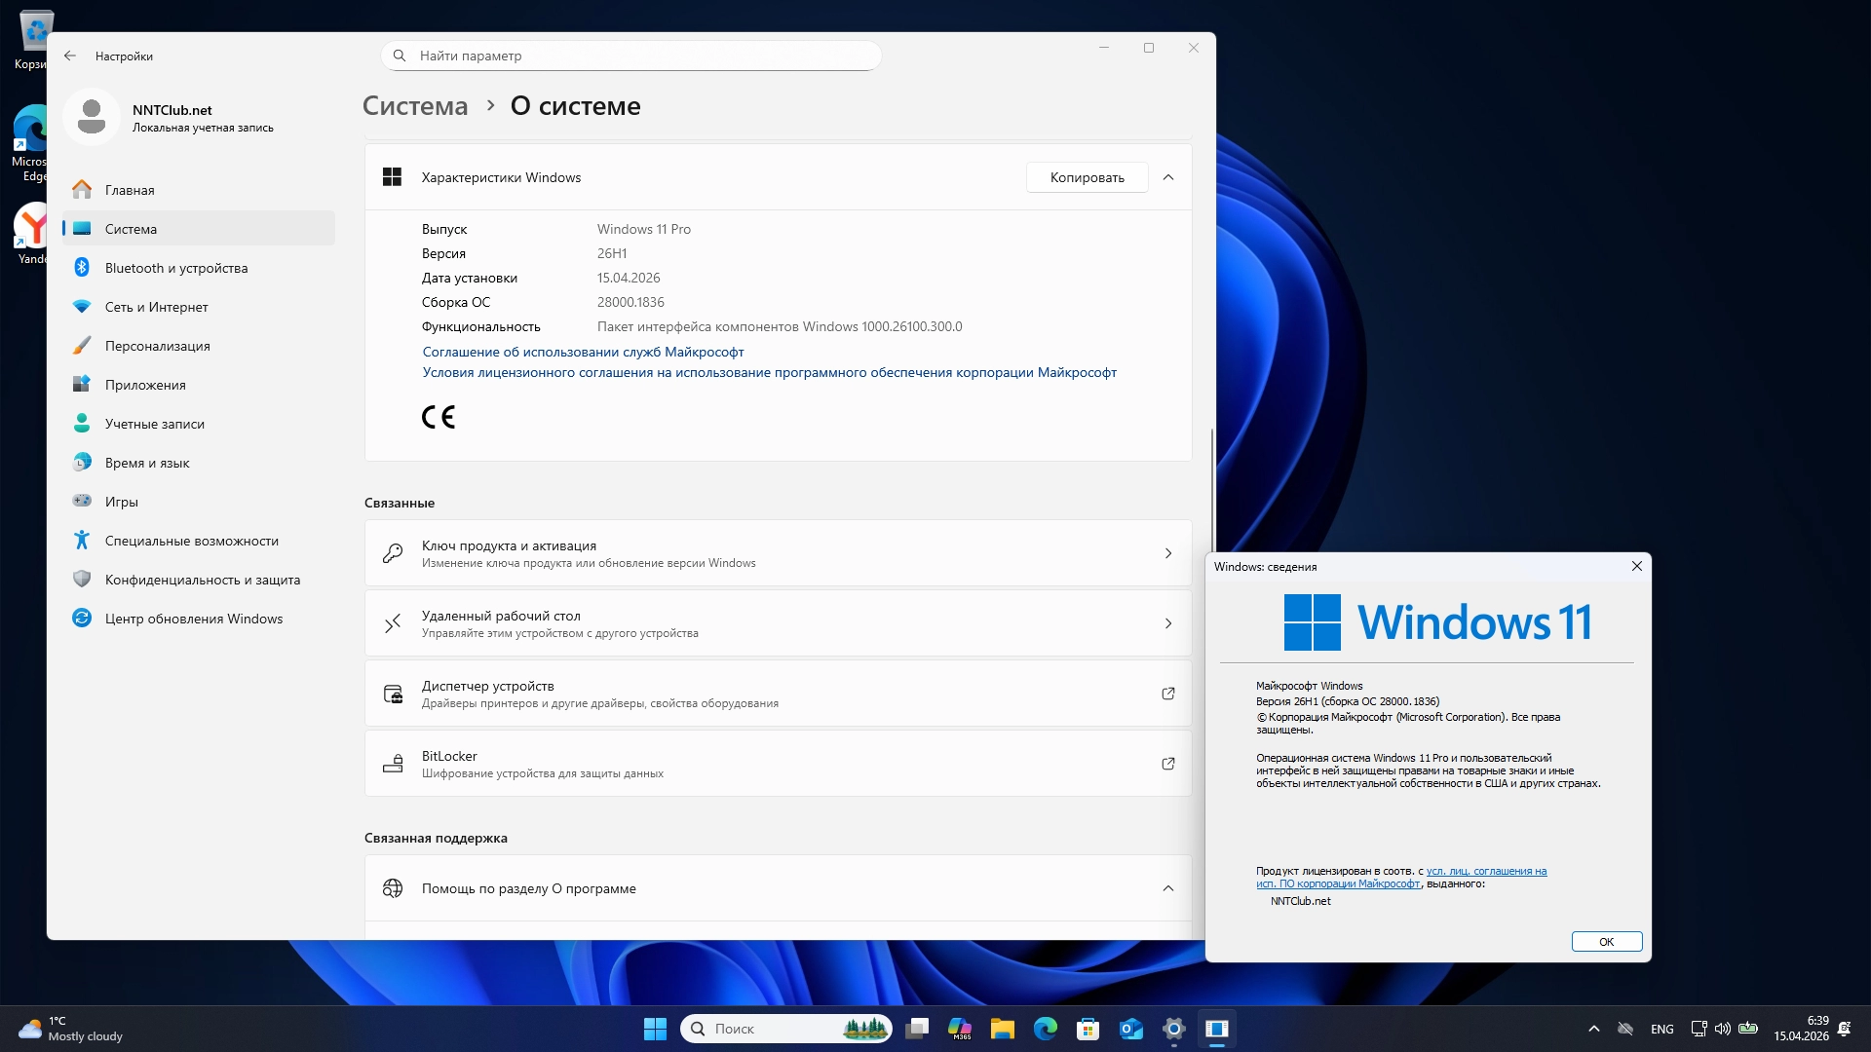This screenshot has width=1871, height=1052.
Task: Click the Копировать button
Action: tap(1087, 177)
